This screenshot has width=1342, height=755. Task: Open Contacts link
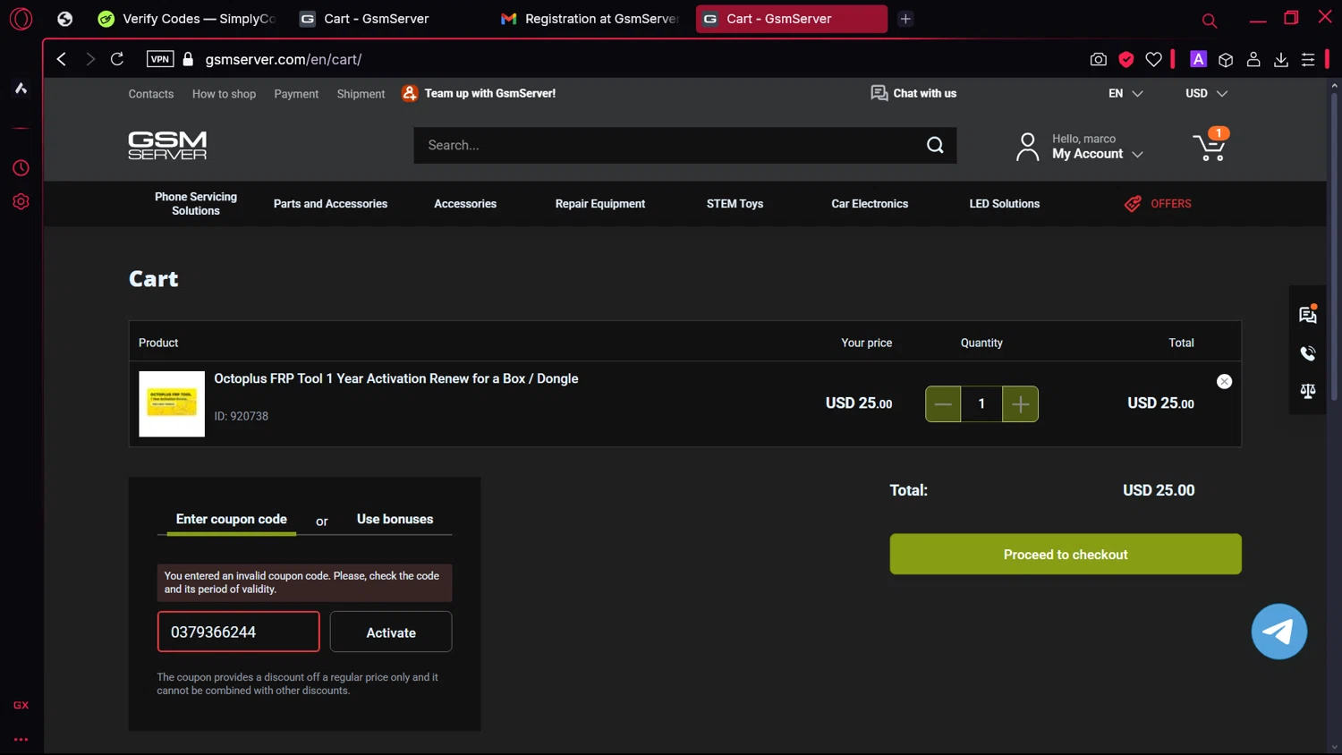pos(151,94)
